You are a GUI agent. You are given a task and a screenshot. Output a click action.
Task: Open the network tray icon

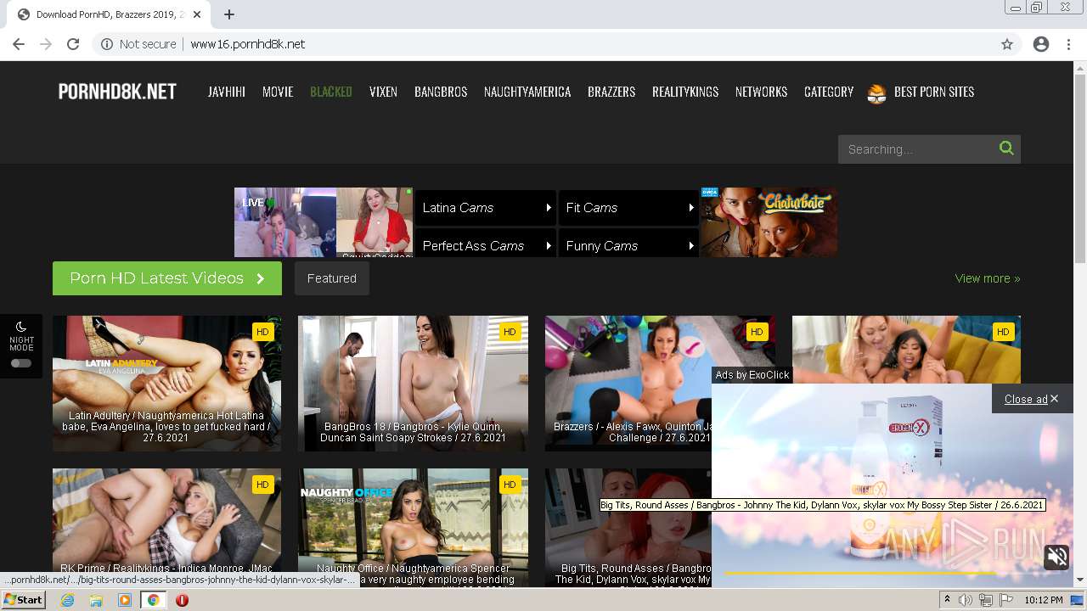point(986,600)
